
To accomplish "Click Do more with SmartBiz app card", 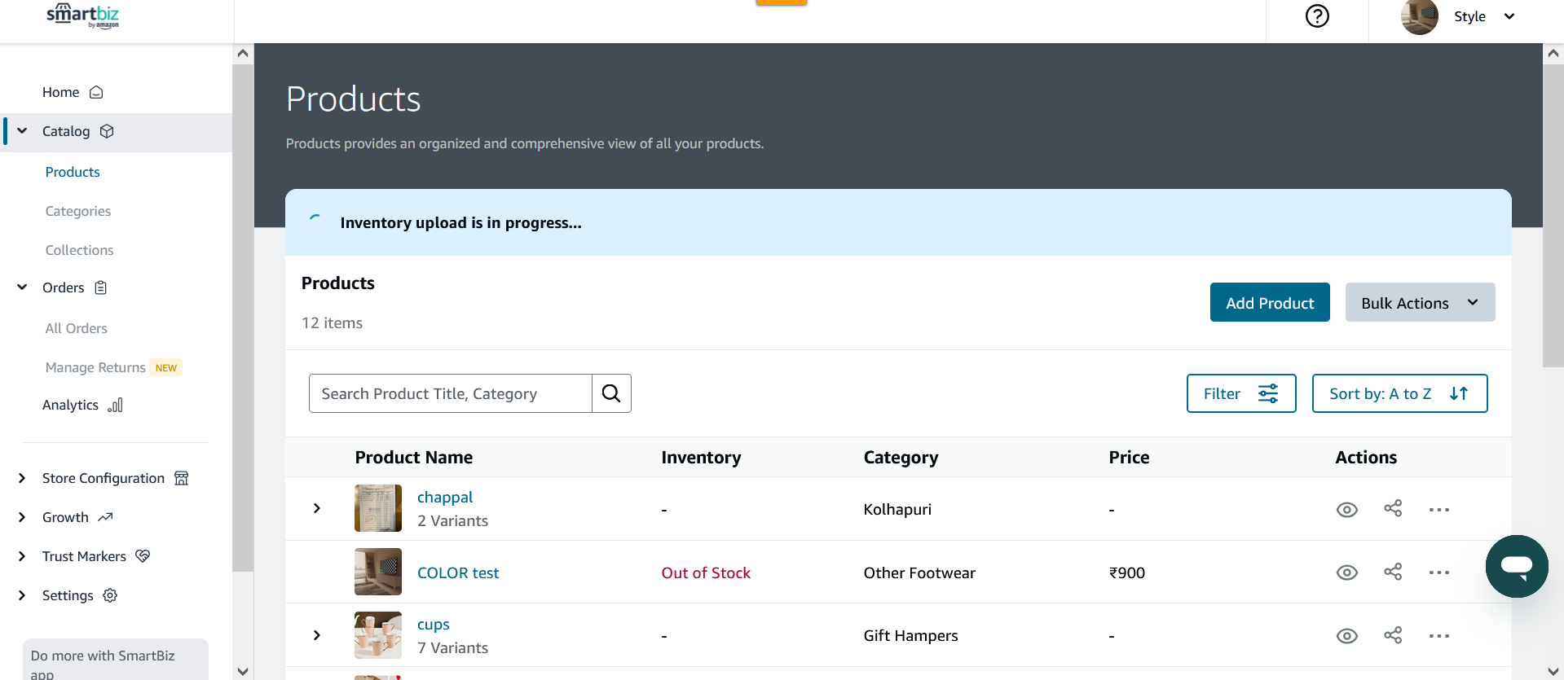I will (x=116, y=660).
